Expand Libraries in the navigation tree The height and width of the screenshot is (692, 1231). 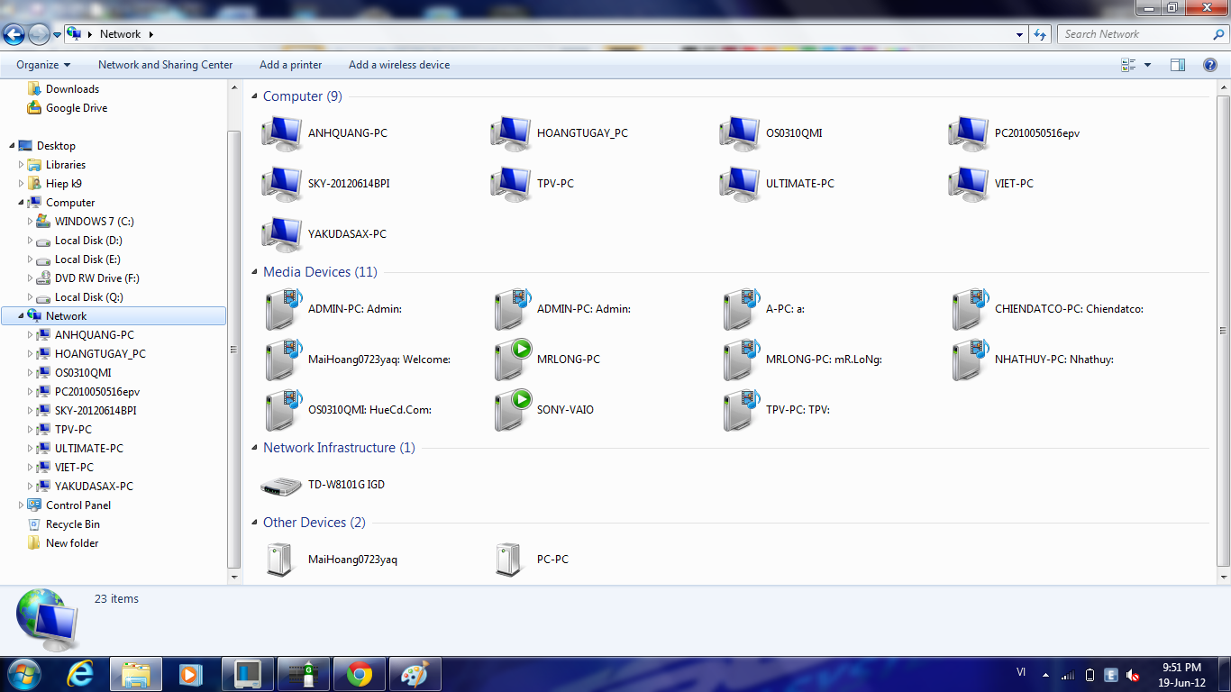pos(21,165)
